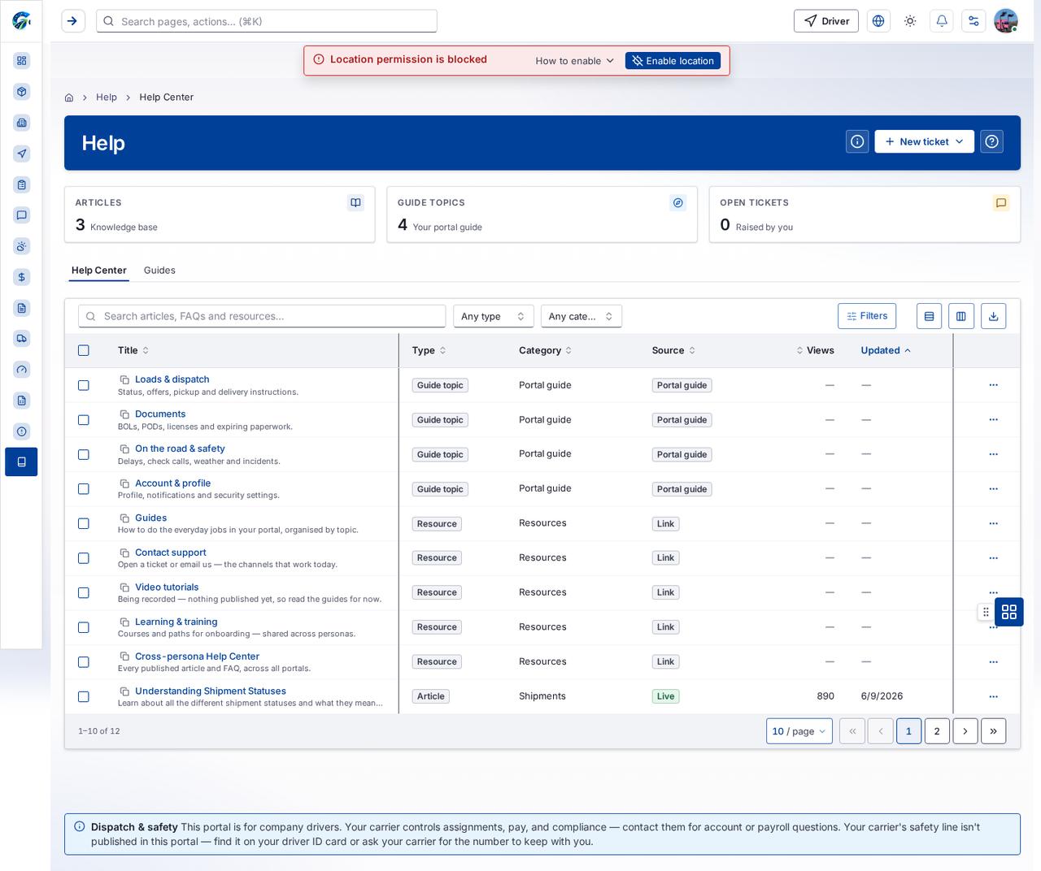
Task: Focus the global search pages field
Action: tap(267, 21)
